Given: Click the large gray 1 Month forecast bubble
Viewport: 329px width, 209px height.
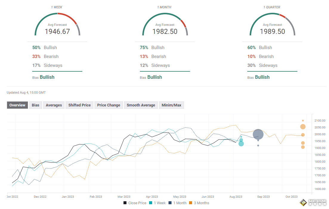Looking at the screenshot, I should pyautogui.click(x=258, y=134).
